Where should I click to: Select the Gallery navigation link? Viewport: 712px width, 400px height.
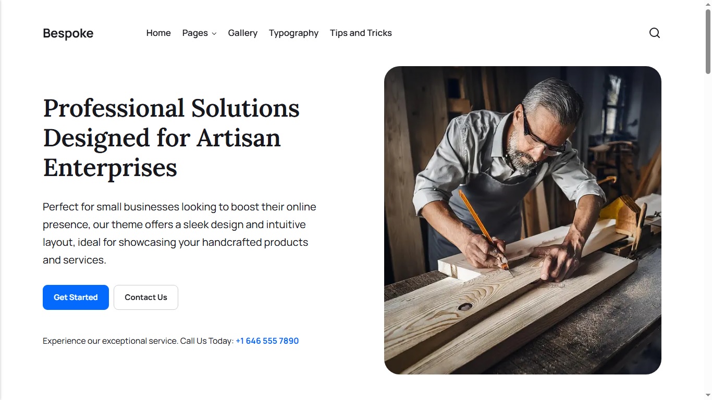pos(242,33)
